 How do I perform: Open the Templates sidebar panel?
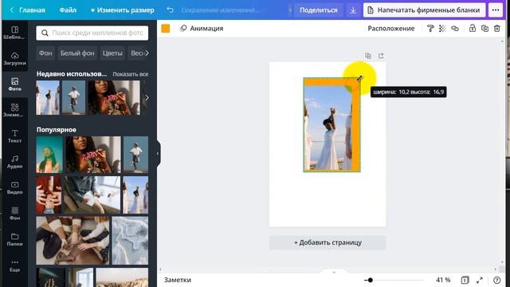(14, 33)
